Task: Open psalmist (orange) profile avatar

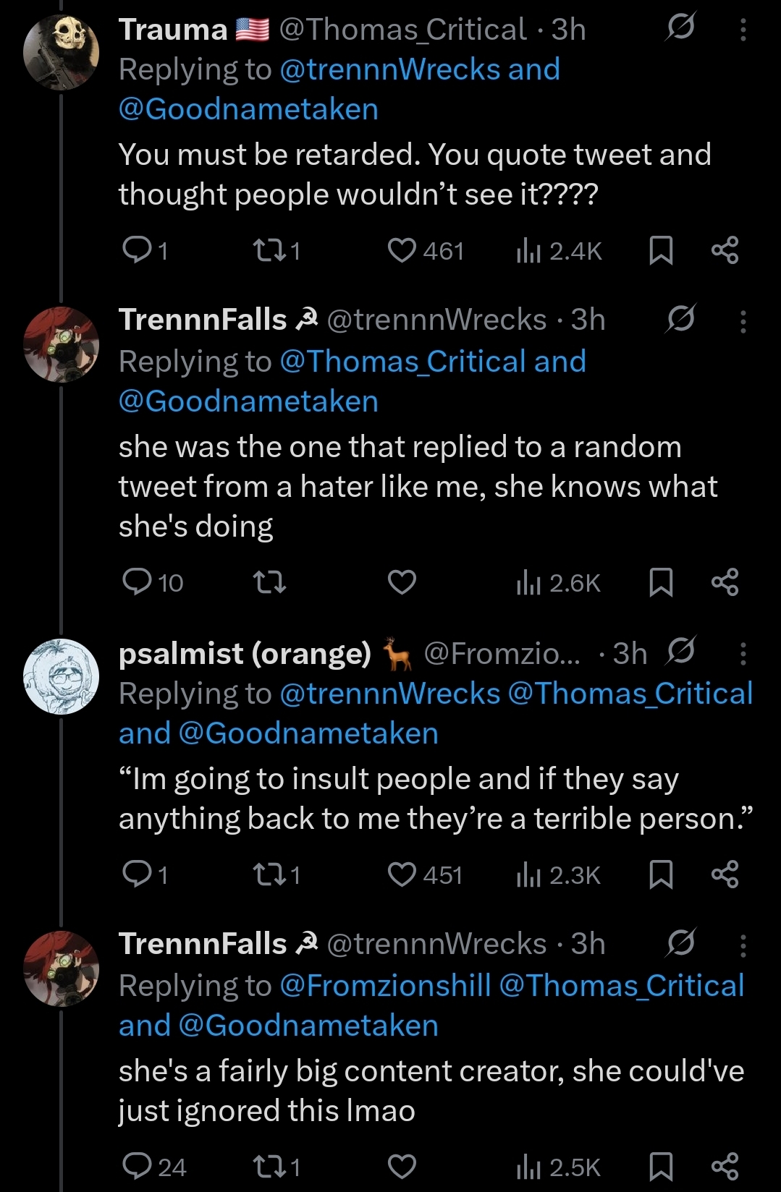Action: (61, 676)
